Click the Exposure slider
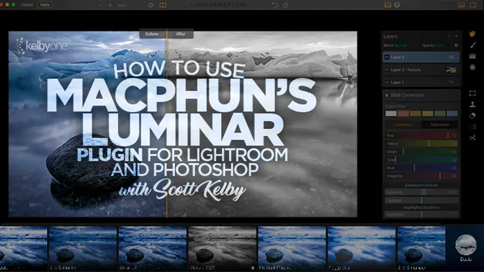484x272 pixels. pos(421,192)
